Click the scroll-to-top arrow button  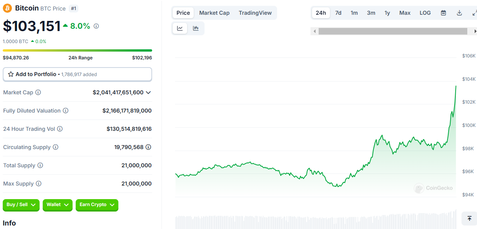469,219
